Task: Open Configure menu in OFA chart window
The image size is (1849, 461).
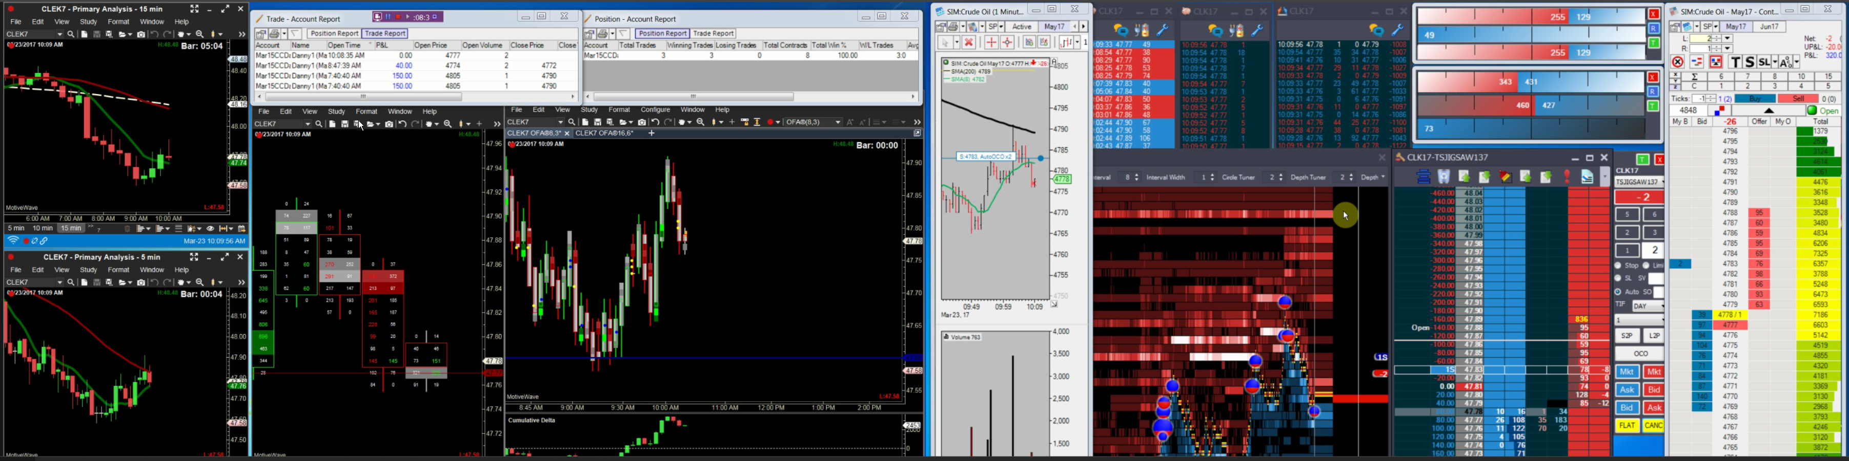Action: click(x=655, y=111)
